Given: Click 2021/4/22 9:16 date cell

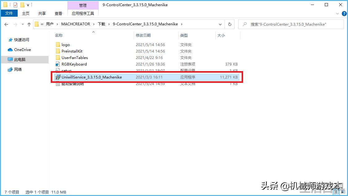Looking at the screenshot, I should tap(149, 58).
